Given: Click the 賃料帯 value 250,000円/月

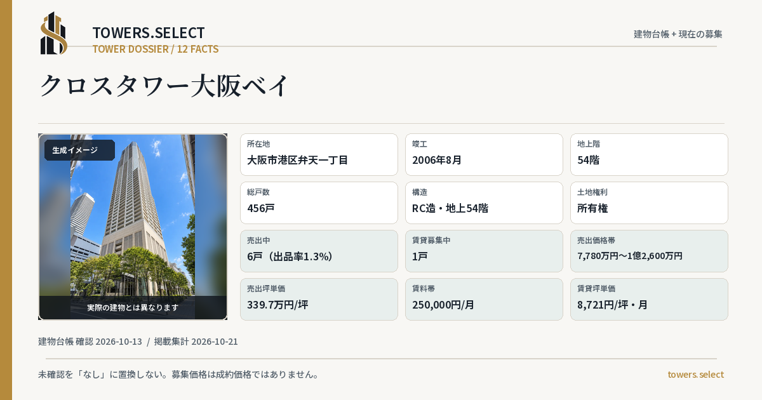Looking at the screenshot, I should click(443, 305).
